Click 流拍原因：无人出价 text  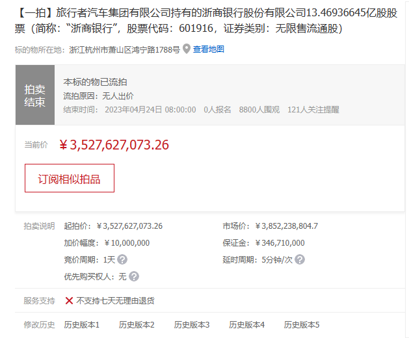coord(98,96)
